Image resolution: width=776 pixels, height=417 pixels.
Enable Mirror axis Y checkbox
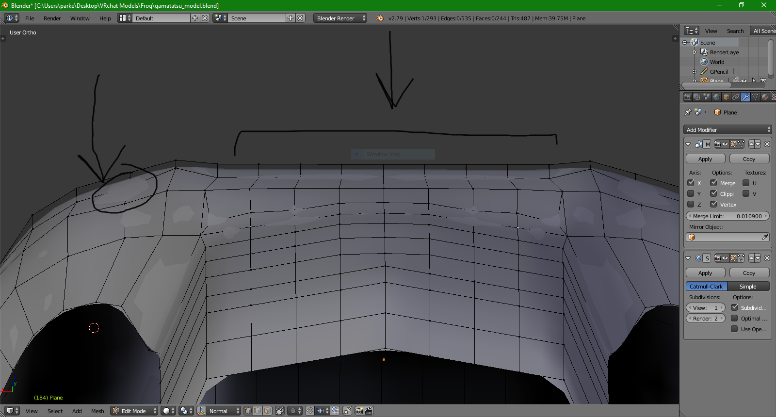[691, 193]
